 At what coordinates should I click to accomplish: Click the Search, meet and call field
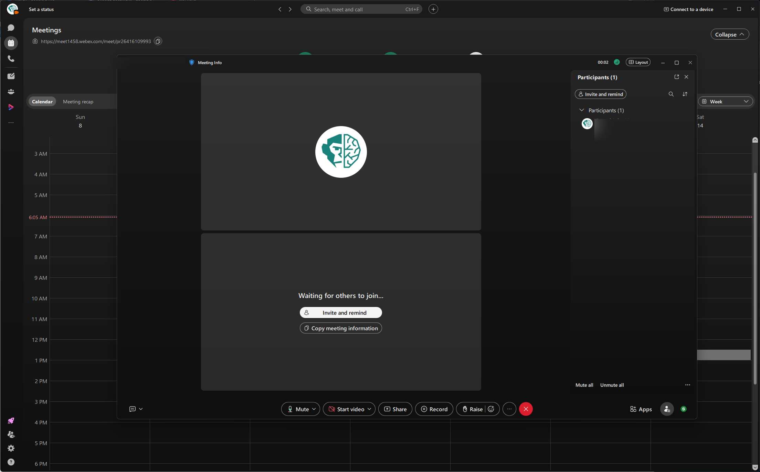361,9
